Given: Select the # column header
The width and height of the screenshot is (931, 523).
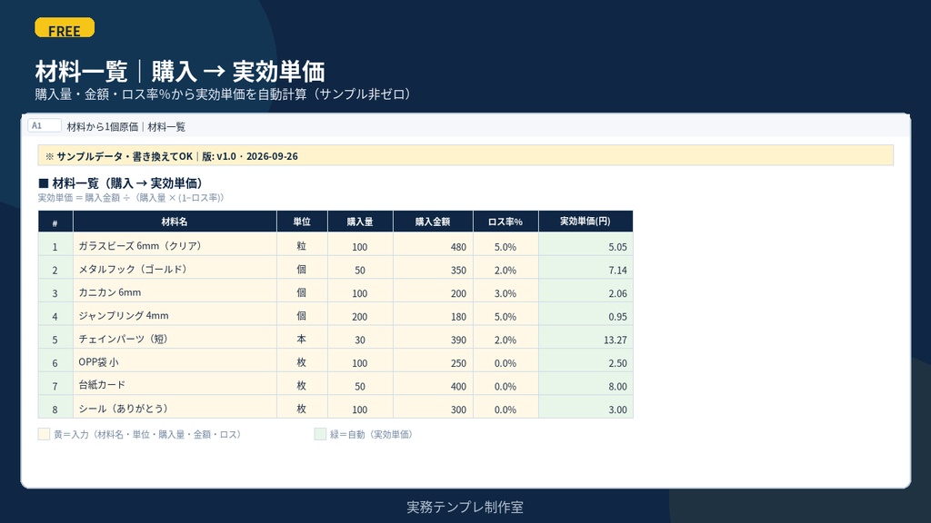Looking at the screenshot, I should point(55,222).
